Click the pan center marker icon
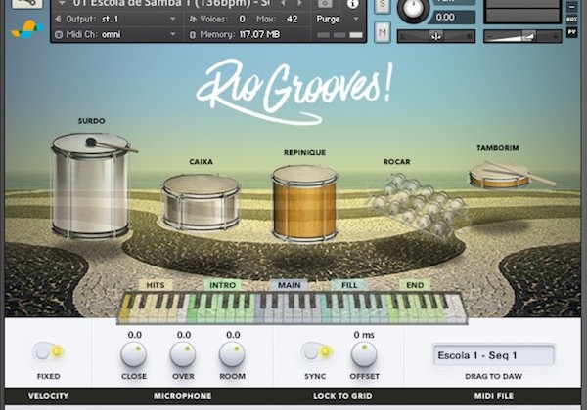The width and height of the screenshot is (587, 410). click(x=436, y=36)
